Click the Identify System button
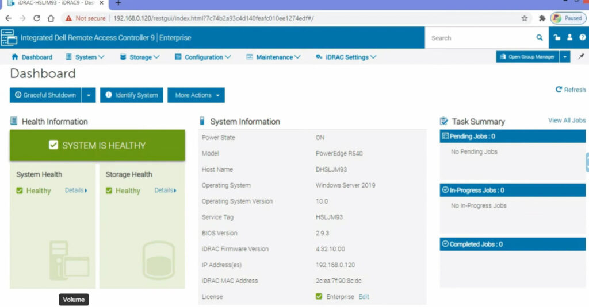This screenshot has height=307, width=589. (132, 95)
